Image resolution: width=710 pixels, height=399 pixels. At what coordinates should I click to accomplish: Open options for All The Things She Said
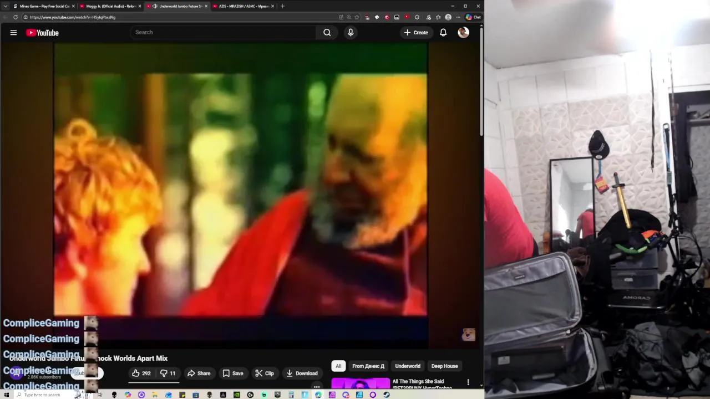click(468, 382)
